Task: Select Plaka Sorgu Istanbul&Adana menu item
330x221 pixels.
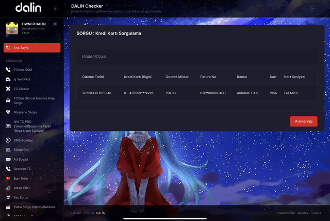Action: point(33,207)
